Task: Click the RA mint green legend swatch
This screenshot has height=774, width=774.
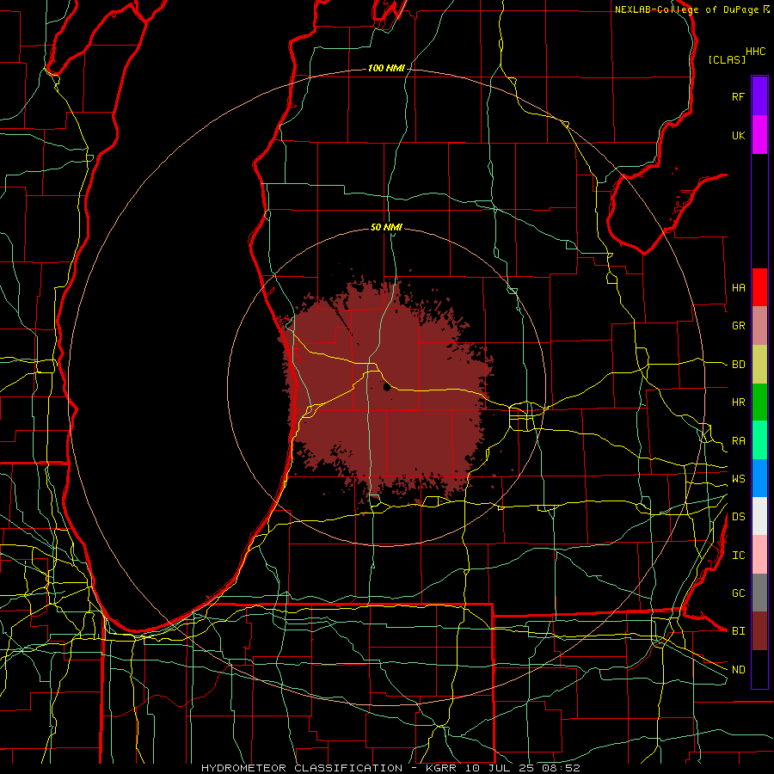Action: [759, 440]
